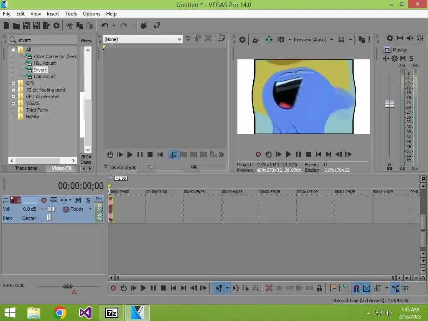Screen dimensions: 428x321
Task: Click Go to End in the timeline transport
Action: pyautogui.click(x=183, y=288)
